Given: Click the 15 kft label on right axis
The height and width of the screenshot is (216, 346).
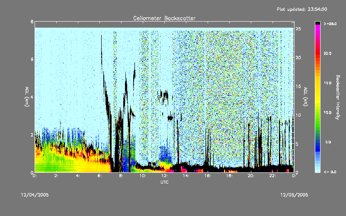Looking at the screenshot, I should click(298, 86).
